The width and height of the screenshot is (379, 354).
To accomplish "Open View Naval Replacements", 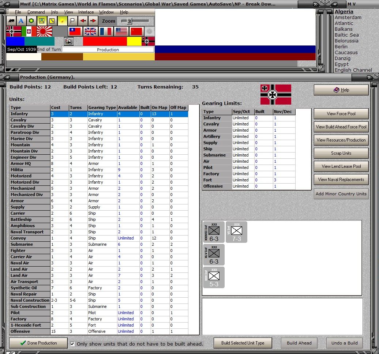I will tap(341, 180).
